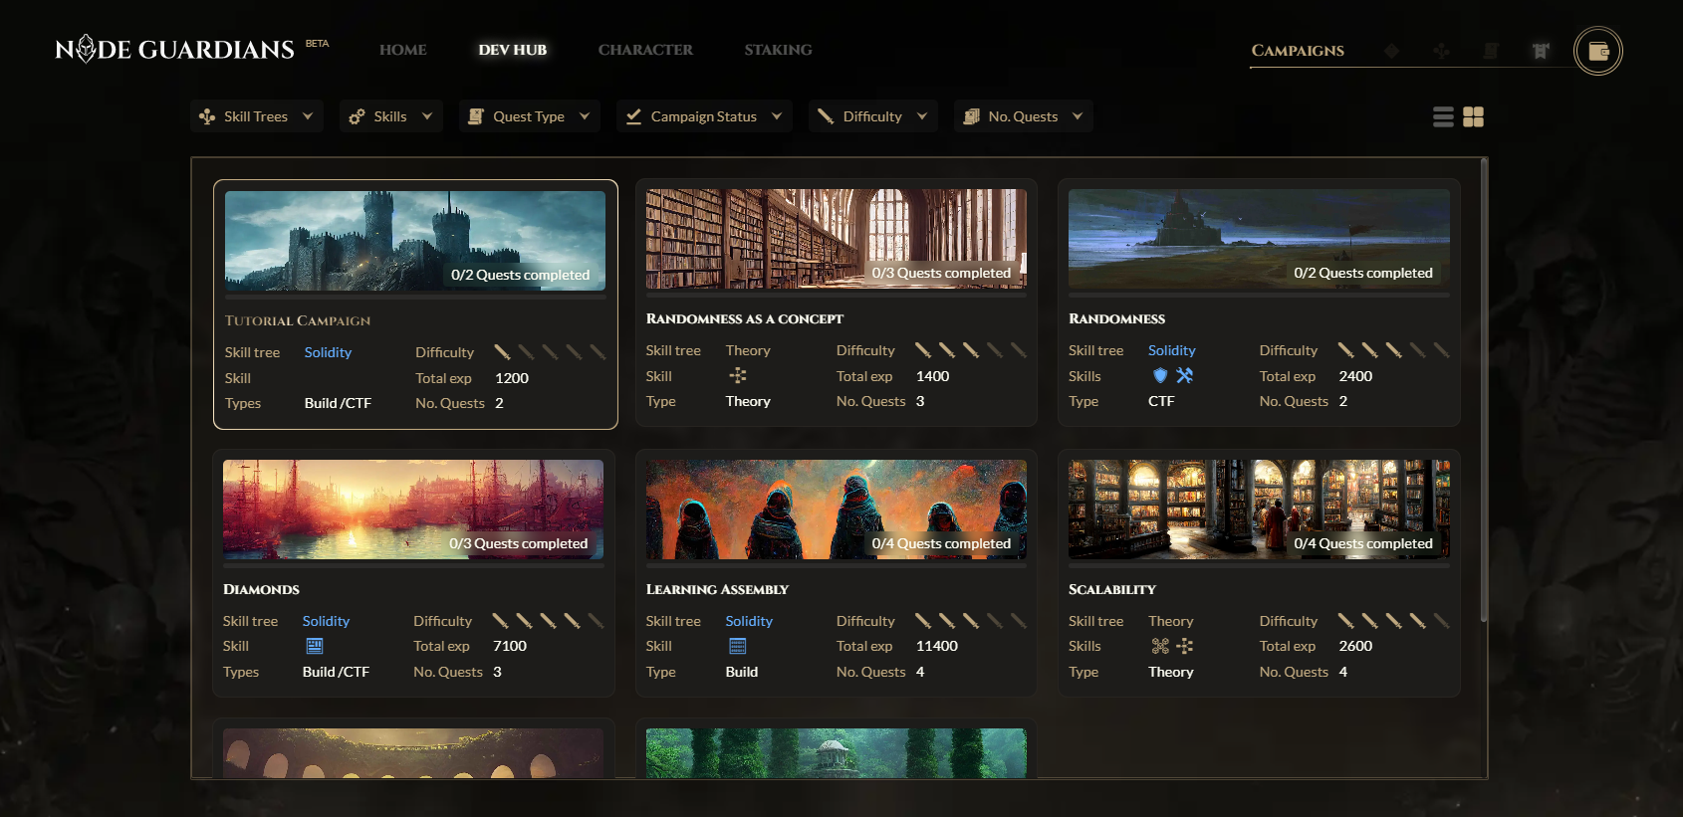The width and height of the screenshot is (1683, 817).
Task: Click the Learning Assembly title
Action: (717, 589)
